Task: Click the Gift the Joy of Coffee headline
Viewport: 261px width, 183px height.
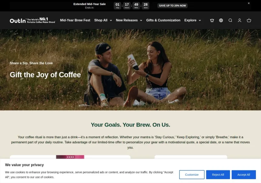Action: coord(45,75)
